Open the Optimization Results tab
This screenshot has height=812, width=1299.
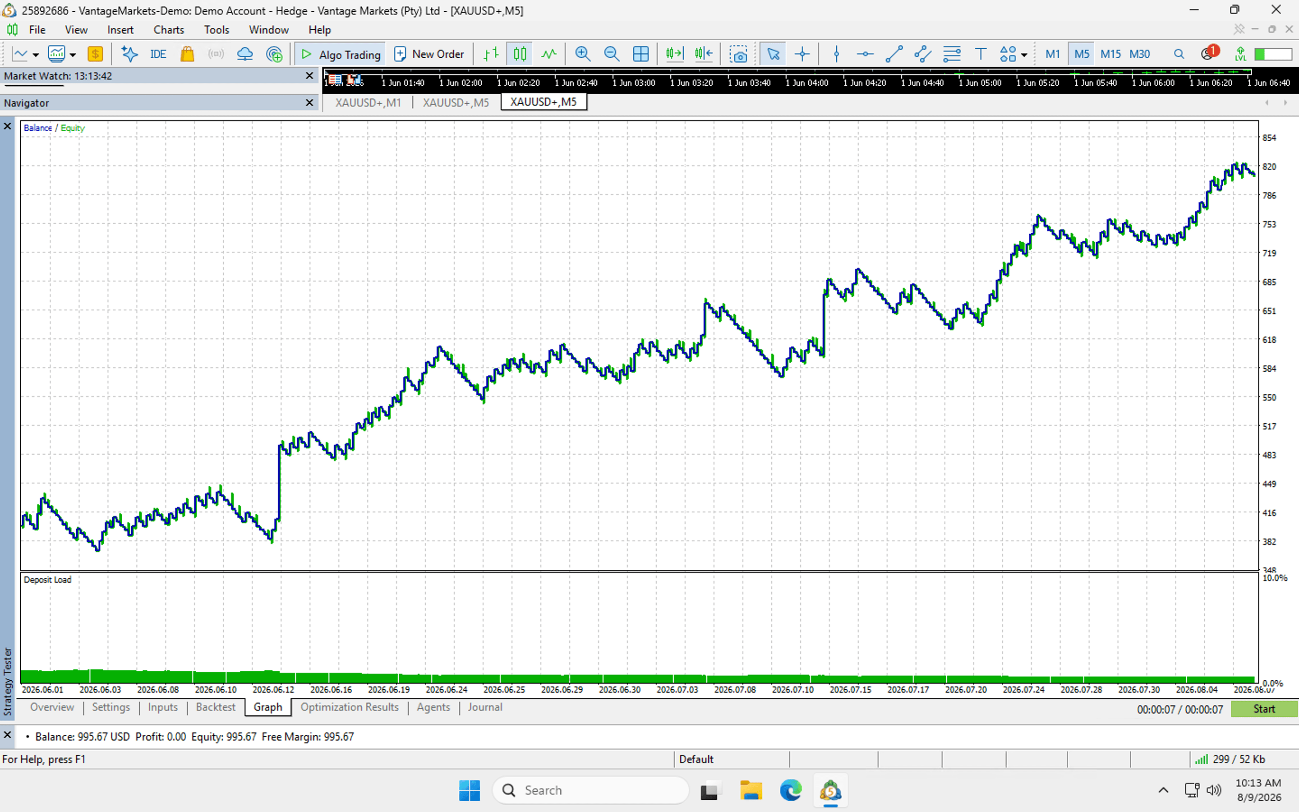pos(350,707)
